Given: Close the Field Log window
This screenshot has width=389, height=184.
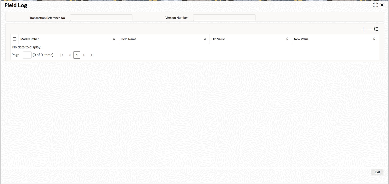Looking at the screenshot, I should 382,5.
